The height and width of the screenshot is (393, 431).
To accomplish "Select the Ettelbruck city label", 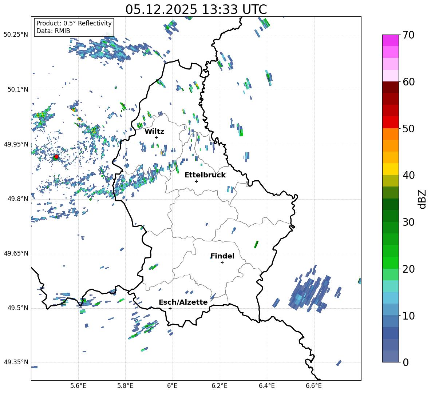I will tap(205, 175).
